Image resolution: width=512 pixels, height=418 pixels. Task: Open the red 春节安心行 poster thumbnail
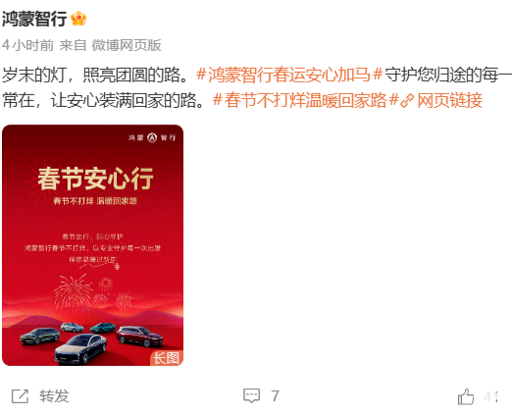pos(92,245)
